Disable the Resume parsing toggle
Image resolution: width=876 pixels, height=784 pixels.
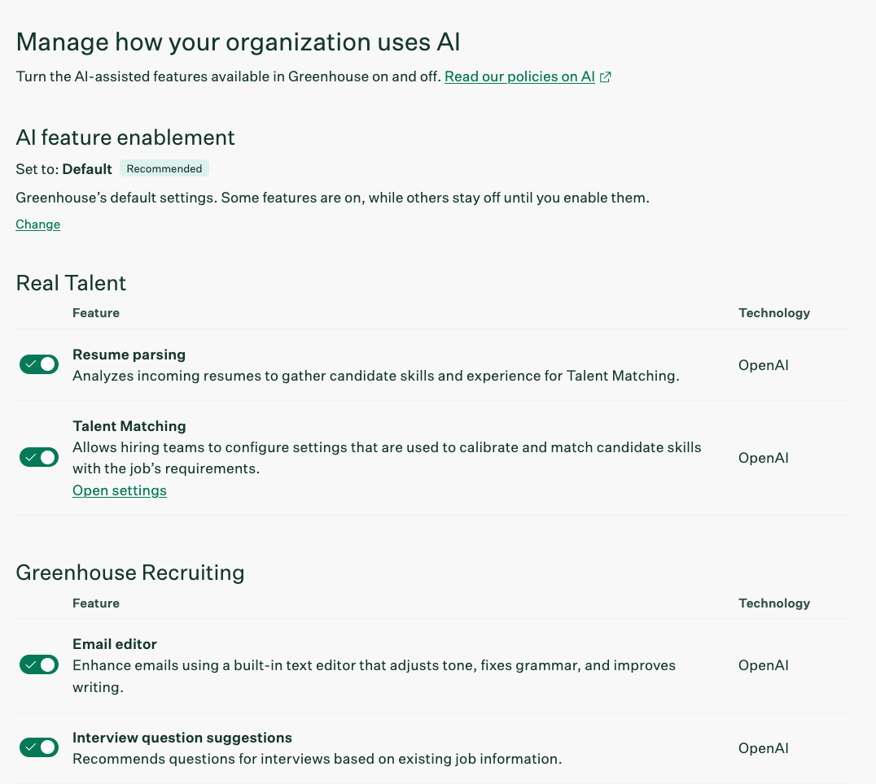pyautogui.click(x=39, y=364)
